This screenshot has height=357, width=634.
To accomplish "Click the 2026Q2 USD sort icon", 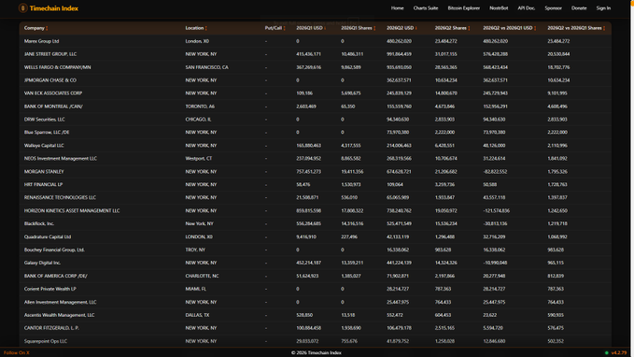I will (x=416, y=28).
